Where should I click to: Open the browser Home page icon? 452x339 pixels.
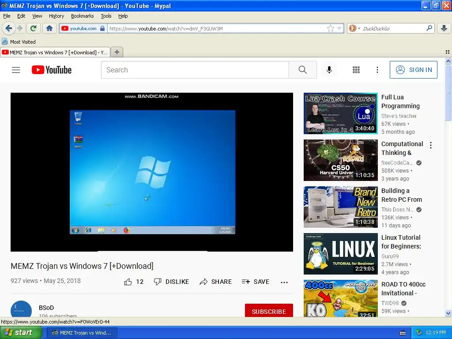point(49,28)
